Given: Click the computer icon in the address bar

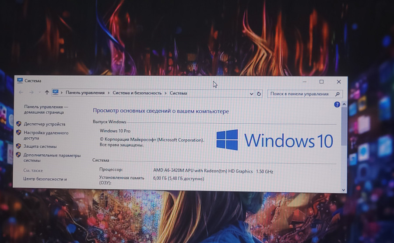Looking at the screenshot, I should pyautogui.click(x=56, y=92).
